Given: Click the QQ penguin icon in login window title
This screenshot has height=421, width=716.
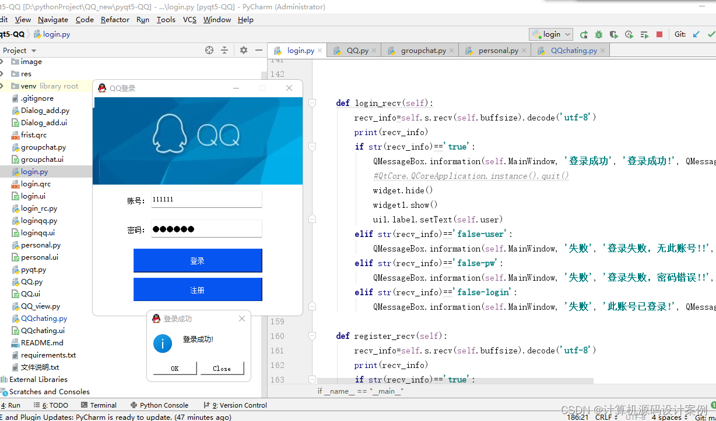Looking at the screenshot, I should 102,88.
